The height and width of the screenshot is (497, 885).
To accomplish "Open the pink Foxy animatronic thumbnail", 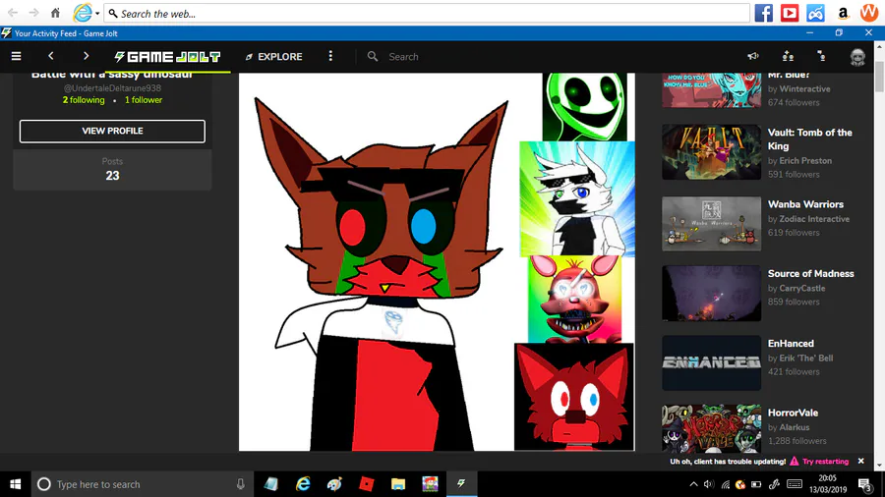I will tap(574, 300).
